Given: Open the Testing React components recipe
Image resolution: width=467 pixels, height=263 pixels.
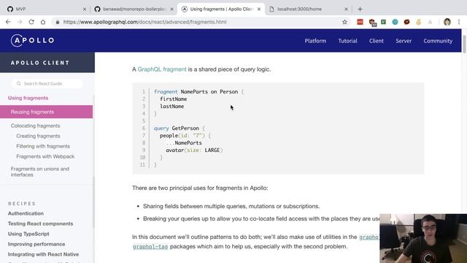Looking at the screenshot, I should 41,224.
